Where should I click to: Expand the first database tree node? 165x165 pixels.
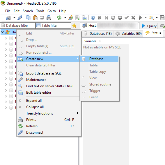coord(6,38)
